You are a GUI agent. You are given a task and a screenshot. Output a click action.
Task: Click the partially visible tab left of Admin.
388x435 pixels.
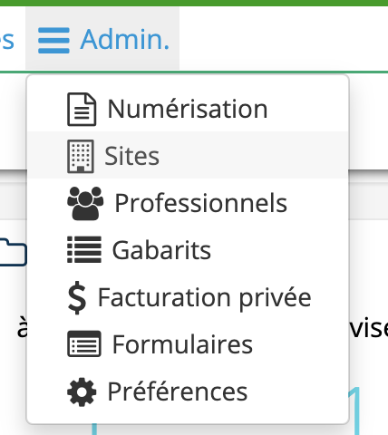click(x=7, y=40)
